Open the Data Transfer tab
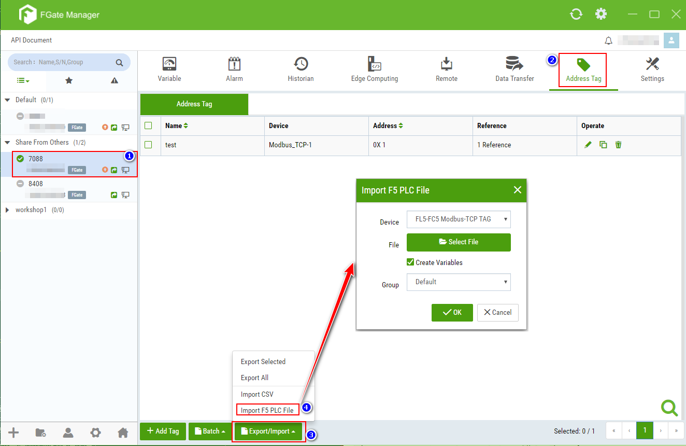The height and width of the screenshot is (446, 686). pyautogui.click(x=514, y=69)
